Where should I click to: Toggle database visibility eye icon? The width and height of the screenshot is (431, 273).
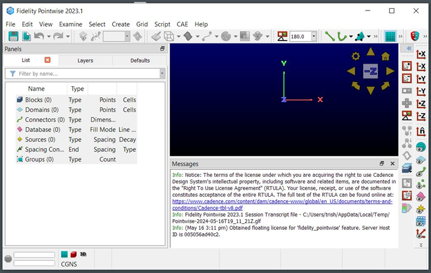(x=421, y=197)
